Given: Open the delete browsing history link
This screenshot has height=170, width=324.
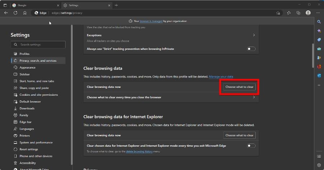Looking at the screenshot, I should tap(139, 151).
